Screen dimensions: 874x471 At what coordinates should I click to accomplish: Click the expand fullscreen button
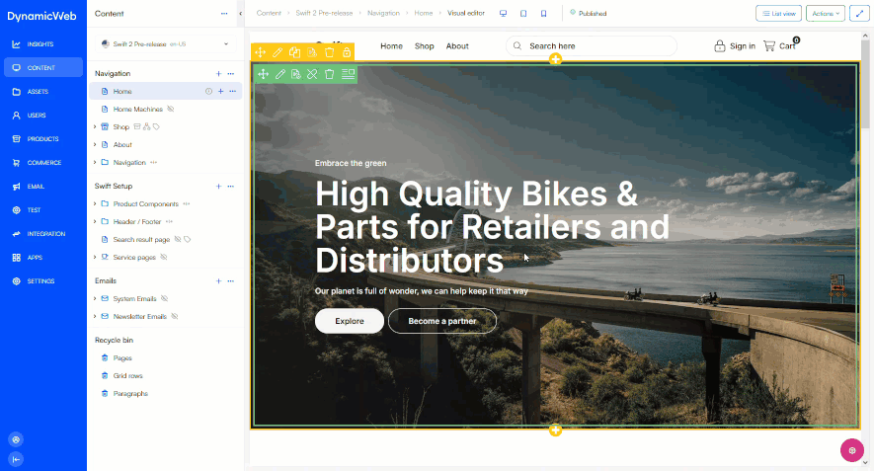tap(859, 14)
